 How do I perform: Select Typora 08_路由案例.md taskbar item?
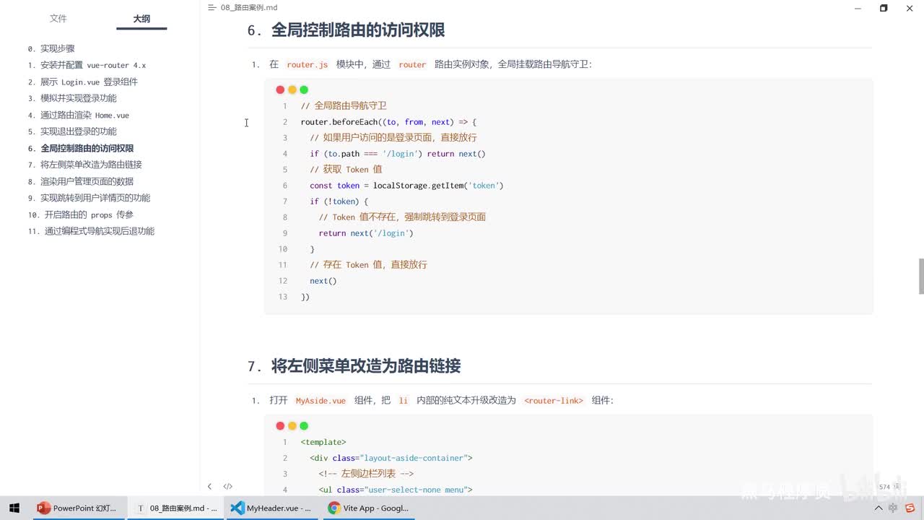(x=176, y=508)
